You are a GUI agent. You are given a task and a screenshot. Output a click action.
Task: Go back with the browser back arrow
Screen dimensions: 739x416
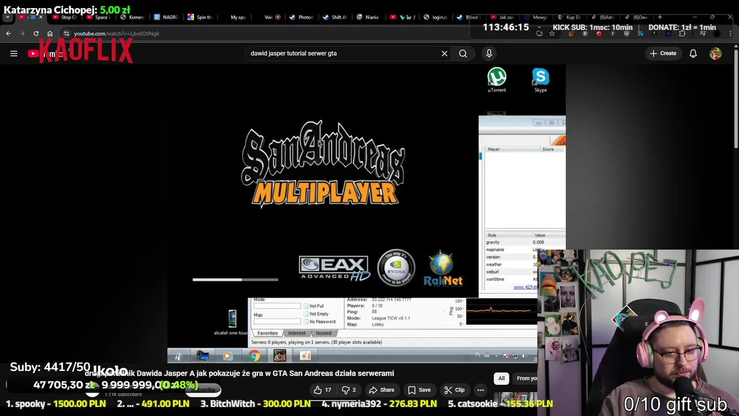pos(9,34)
